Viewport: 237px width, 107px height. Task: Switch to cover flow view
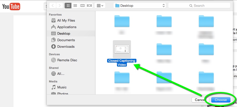click(89, 5)
